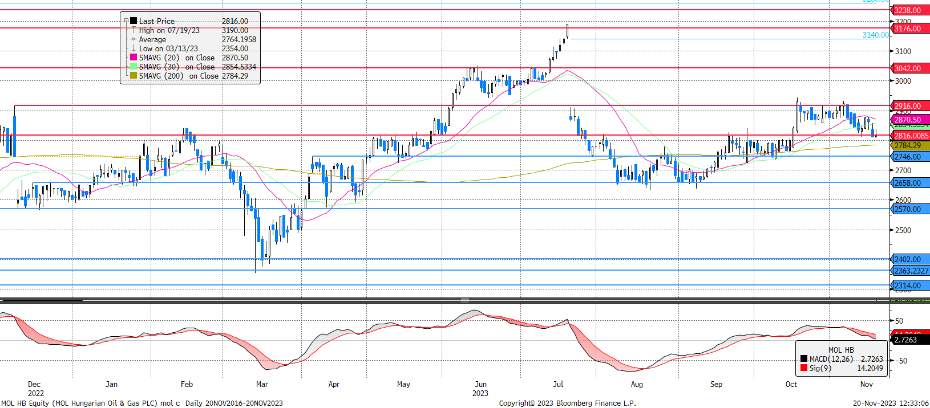
Task: Click the 2570.00 blue axis tag
Action: [x=911, y=209]
